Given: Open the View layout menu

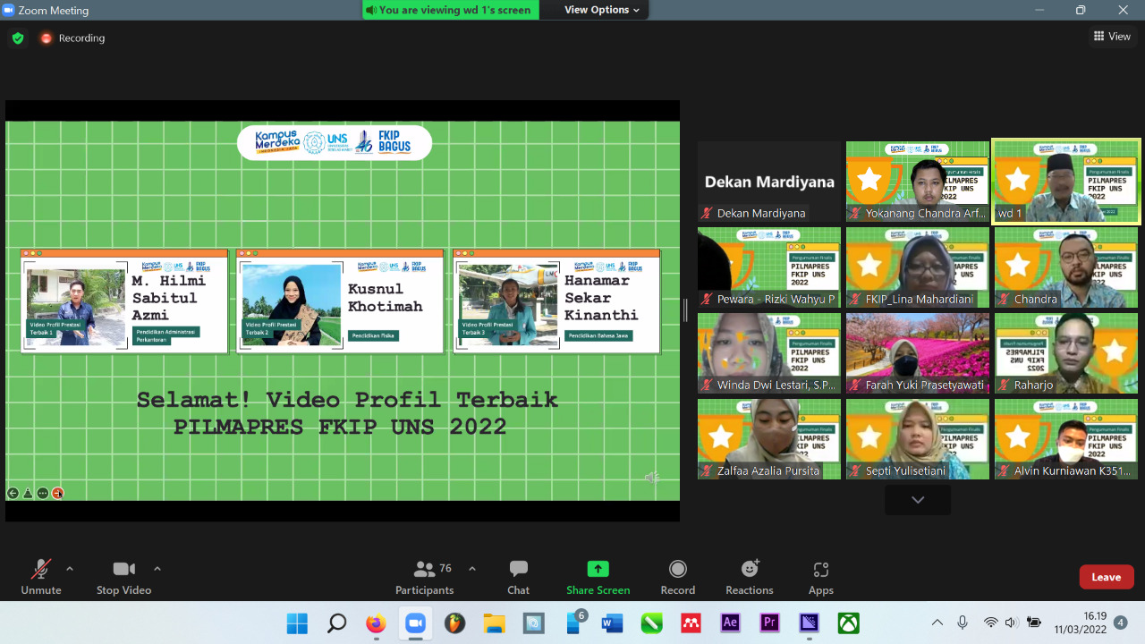Looking at the screenshot, I should (1112, 37).
